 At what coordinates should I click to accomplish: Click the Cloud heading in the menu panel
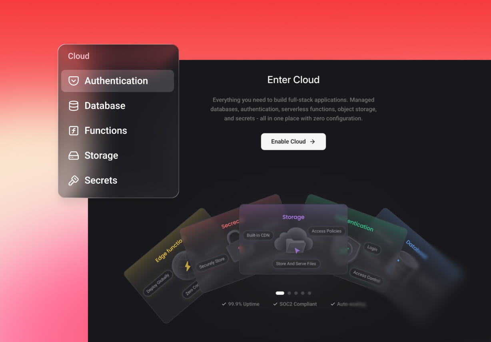point(79,56)
